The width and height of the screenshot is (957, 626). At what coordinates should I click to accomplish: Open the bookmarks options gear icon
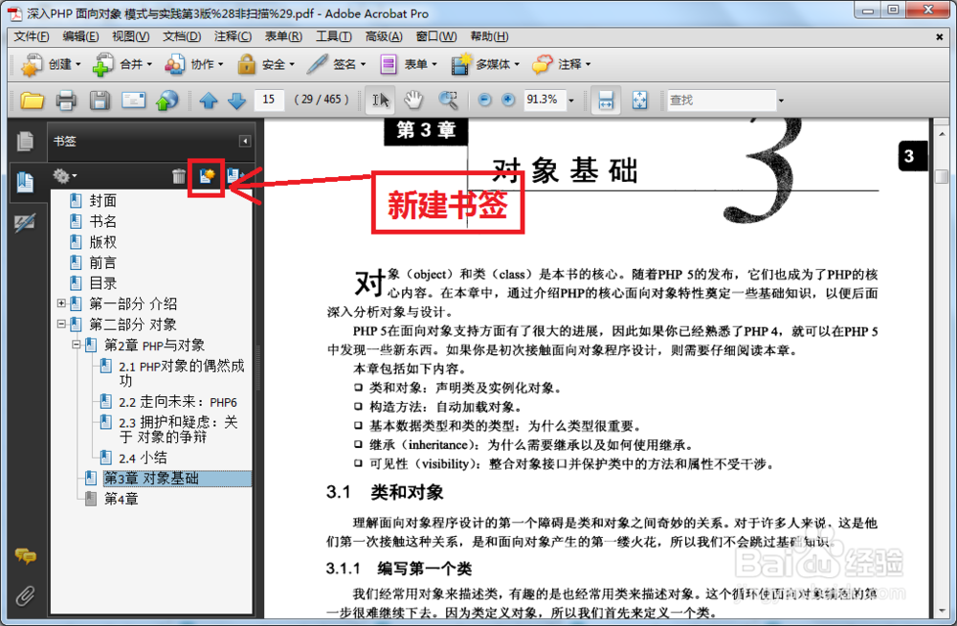(61, 176)
